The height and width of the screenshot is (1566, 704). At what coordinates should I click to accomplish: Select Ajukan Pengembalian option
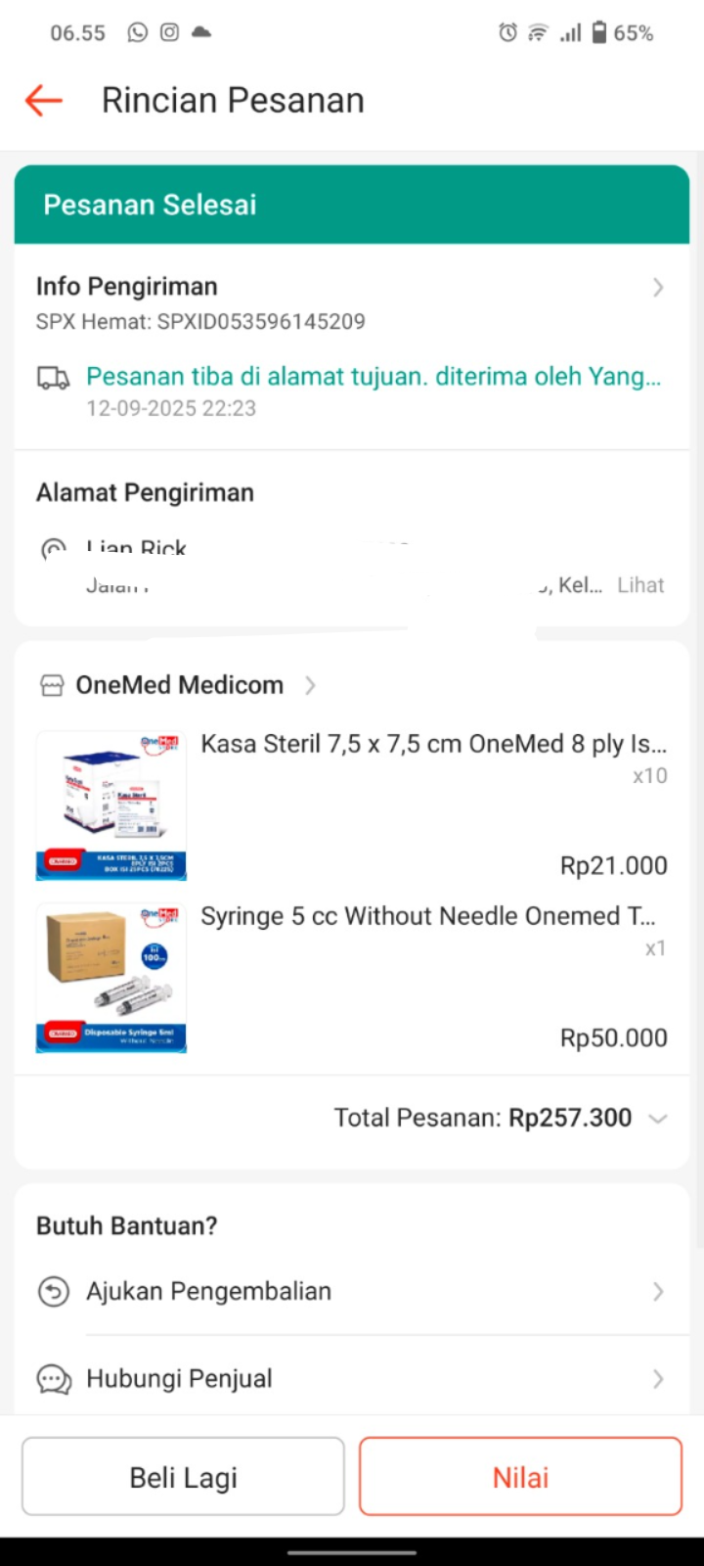tap(209, 1292)
